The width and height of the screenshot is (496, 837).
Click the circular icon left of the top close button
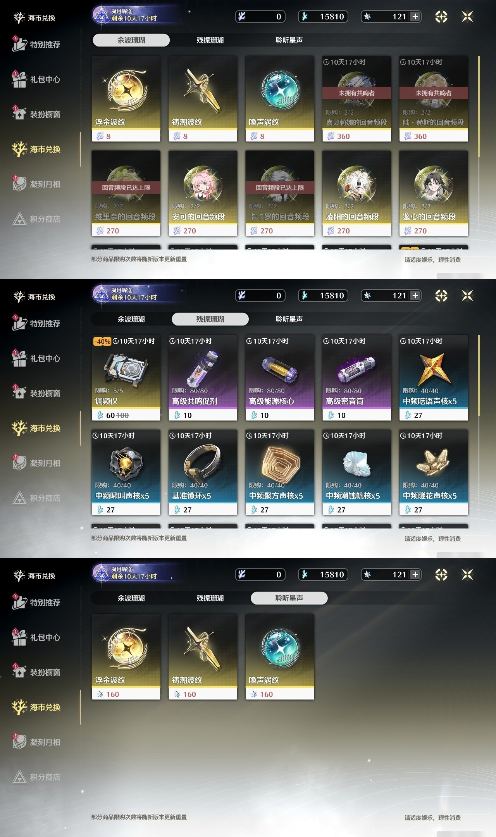pyautogui.click(x=441, y=17)
